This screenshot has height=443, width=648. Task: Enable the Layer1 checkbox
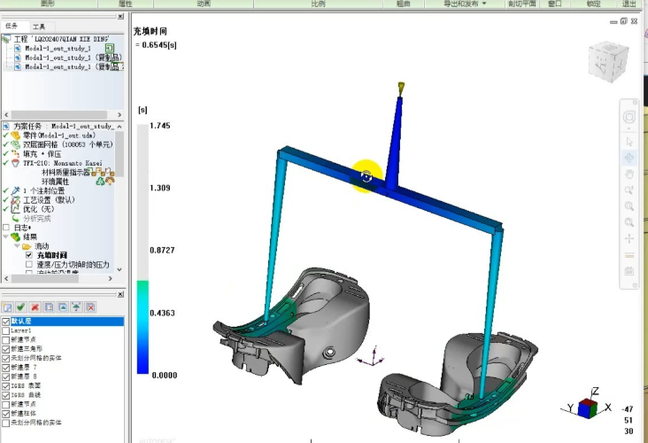coord(7,330)
